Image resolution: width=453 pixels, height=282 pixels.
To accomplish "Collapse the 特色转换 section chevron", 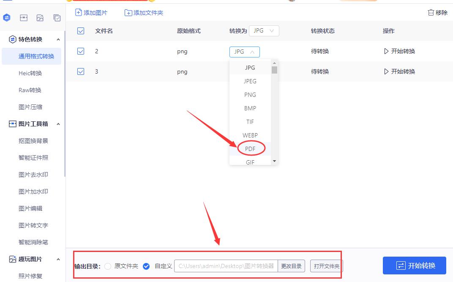I will pyautogui.click(x=58, y=39).
